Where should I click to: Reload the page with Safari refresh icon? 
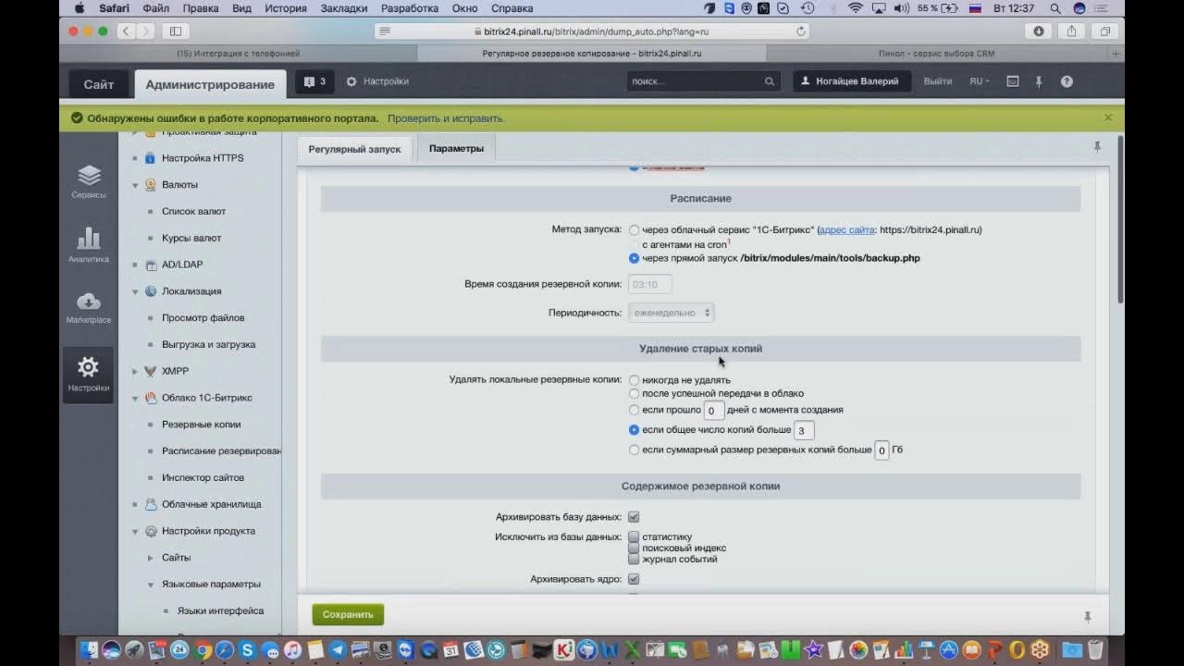click(801, 31)
